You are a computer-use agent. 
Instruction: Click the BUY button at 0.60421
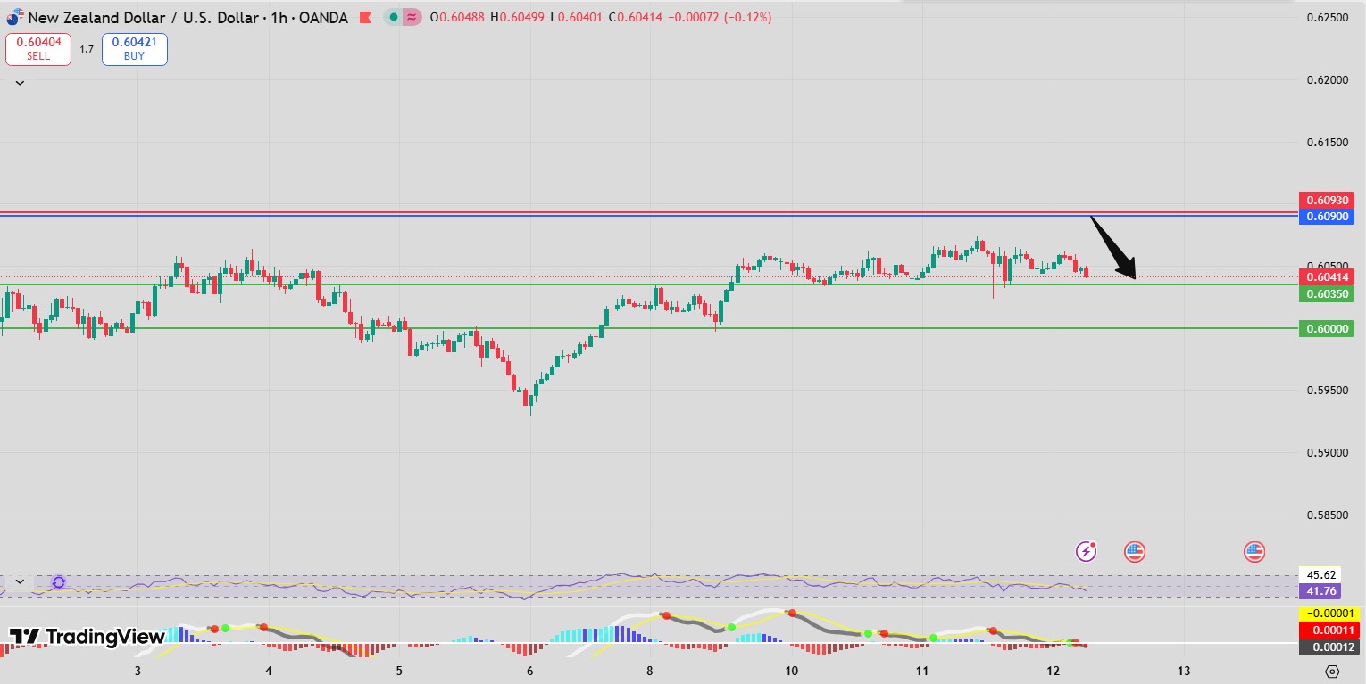[134, 49]
